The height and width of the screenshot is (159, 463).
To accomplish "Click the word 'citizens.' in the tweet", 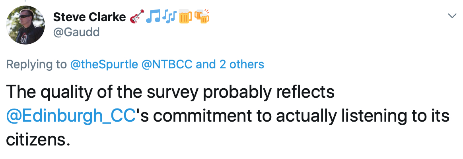I will coord(38,140).
